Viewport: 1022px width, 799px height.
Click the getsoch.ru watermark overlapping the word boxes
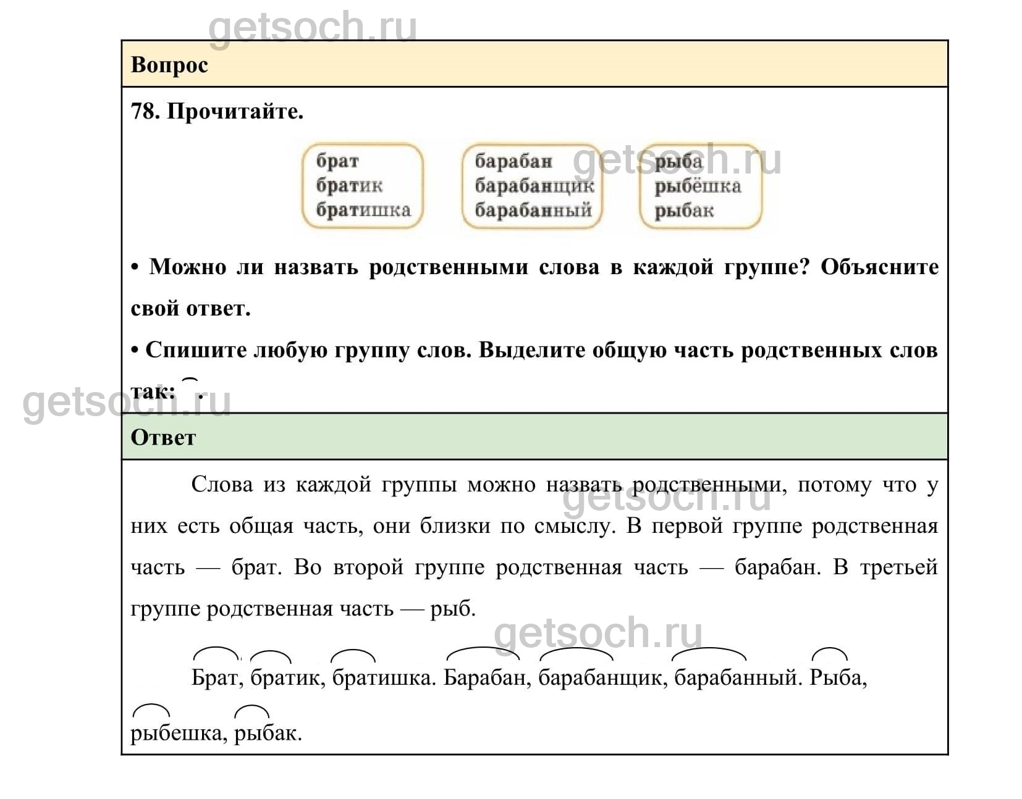point(677,159)
